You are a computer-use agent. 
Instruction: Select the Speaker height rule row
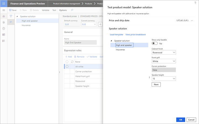coord(83,86)
